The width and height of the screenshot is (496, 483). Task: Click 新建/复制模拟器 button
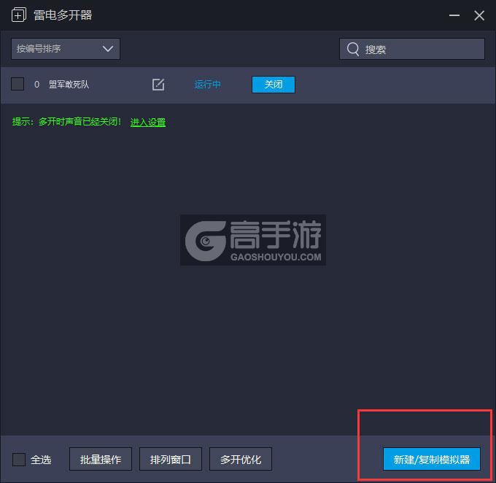(432, 459)
